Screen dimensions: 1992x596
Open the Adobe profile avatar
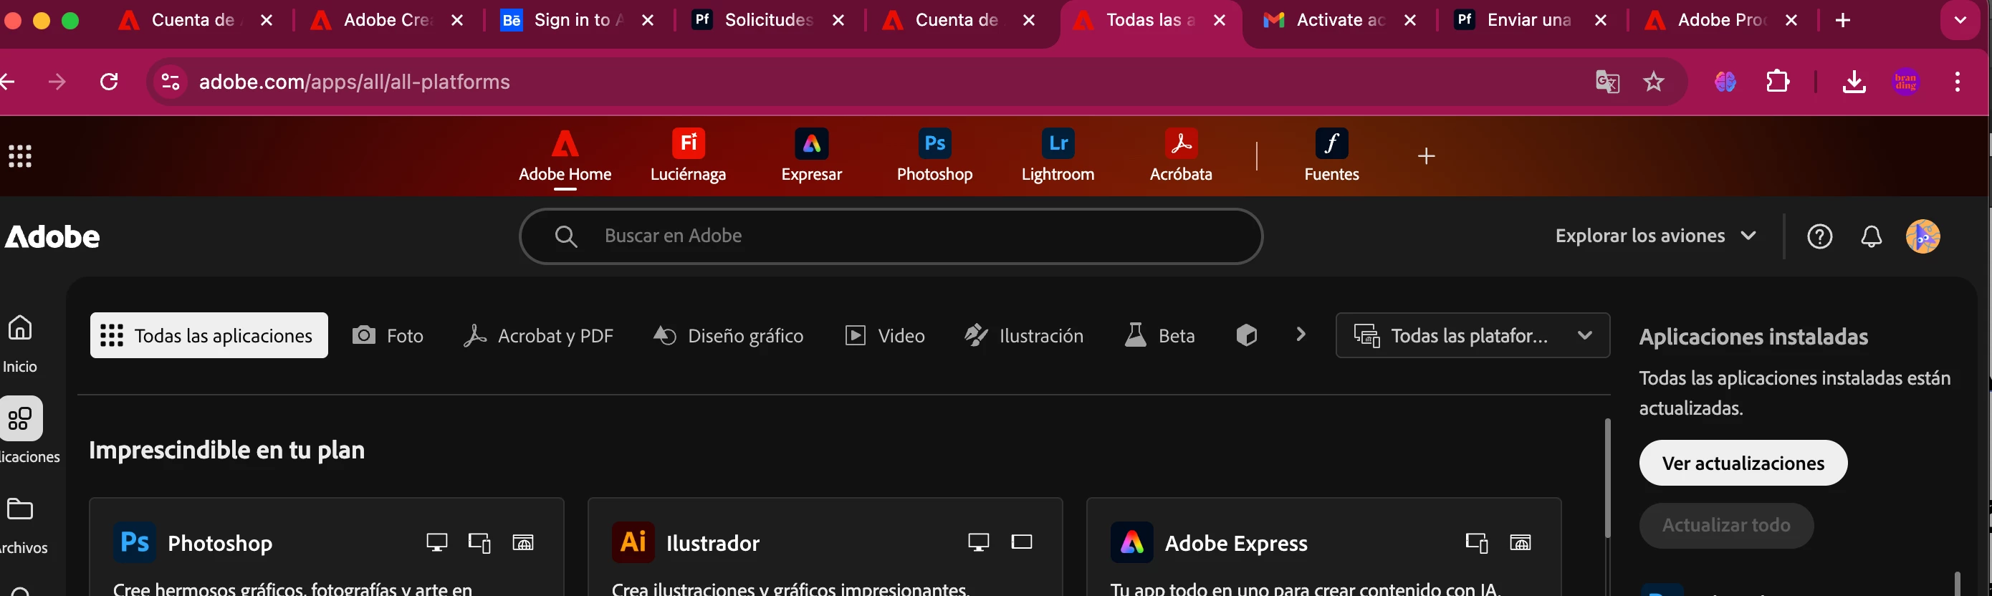pyautogui.click(x=1922, y=236)
